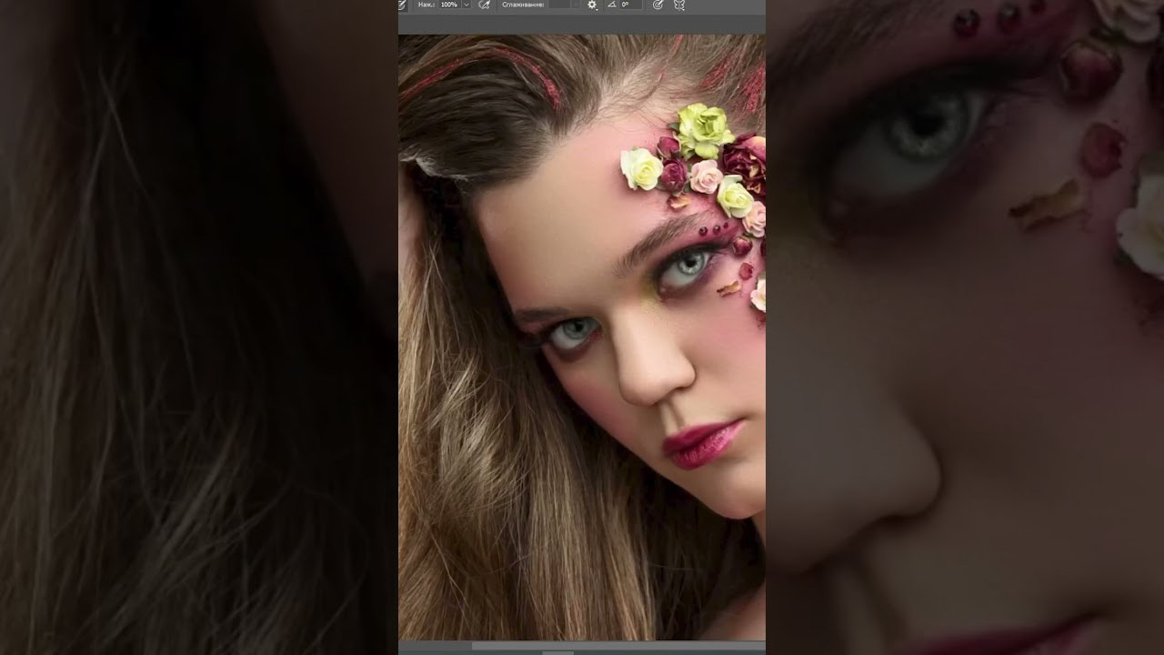Open the butterfly symmetry options
Screen dimensions: 1164x655
pos(678,5)
